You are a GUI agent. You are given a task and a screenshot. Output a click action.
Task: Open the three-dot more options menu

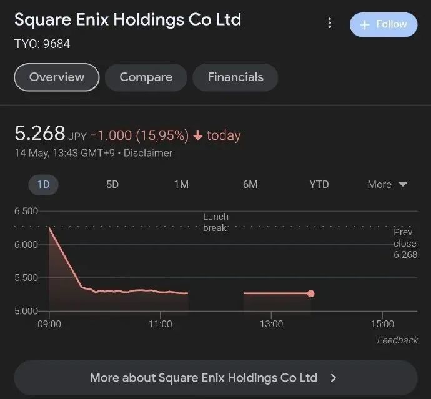[x=330, y=24]
